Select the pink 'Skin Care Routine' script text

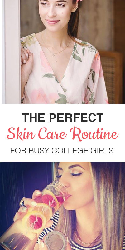click(x=62, y=134)
